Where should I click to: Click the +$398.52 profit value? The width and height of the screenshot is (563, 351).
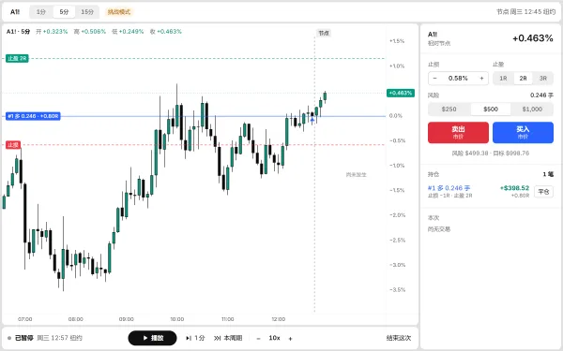pyautogui.click(x=514, y=188)
